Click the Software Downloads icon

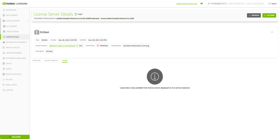tap(4, 58)
